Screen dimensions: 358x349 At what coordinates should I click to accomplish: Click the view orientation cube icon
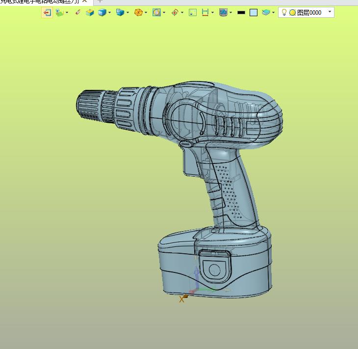pos(120,12)
